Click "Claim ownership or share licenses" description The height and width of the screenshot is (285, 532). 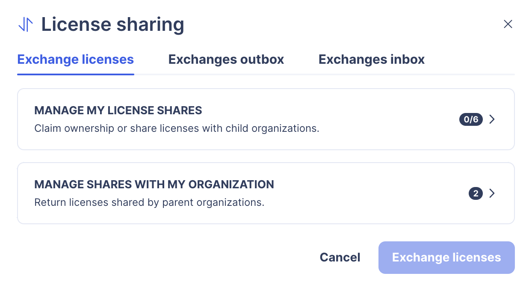[177, 128]
